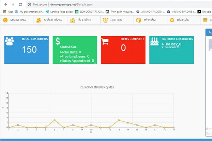Click the Mỹ Phẩm box icon
Viewport: 212px width, 141px height.
pos(139,20)
